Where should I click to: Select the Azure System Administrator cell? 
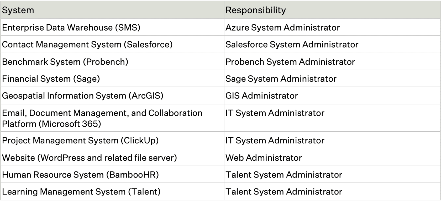(x=282, y=27)
